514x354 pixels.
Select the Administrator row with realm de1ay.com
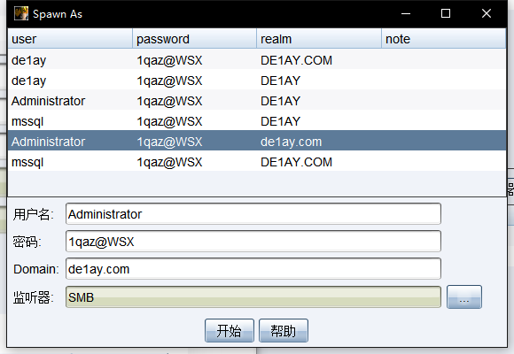tap(257, 142)
